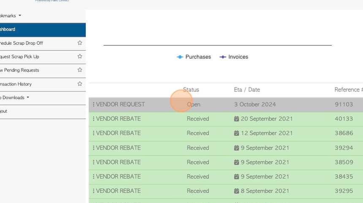The height and width of the screenshot is (203, 363).
Task: Bookmark Schedule Scrap Drop Off with star
Action: pos(80,43)
